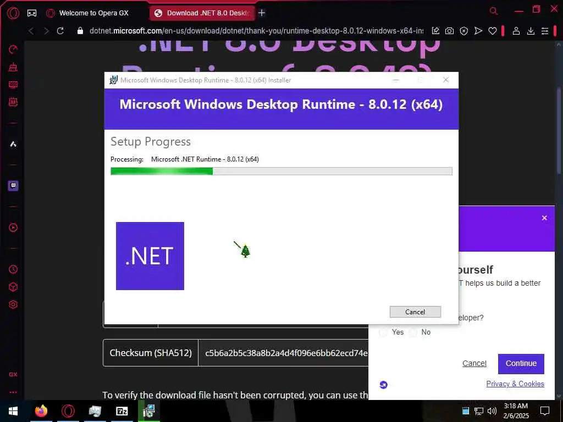Open the My Flow send icon
Viewport: 563px width, 422px height.
478,31
